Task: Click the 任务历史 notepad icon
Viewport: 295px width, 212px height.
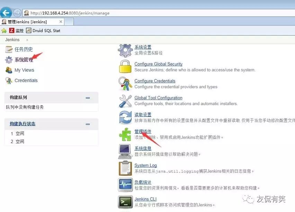Action: (9, 49)
